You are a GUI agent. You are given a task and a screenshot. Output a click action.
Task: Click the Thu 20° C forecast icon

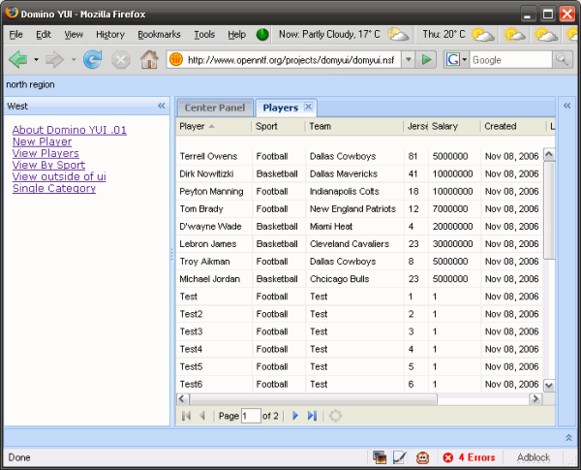[483, 35]
